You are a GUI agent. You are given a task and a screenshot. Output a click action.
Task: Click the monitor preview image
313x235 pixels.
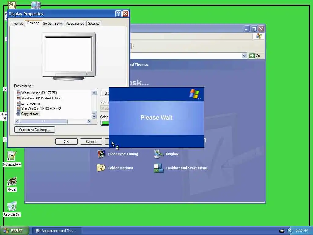pos(68,56)
